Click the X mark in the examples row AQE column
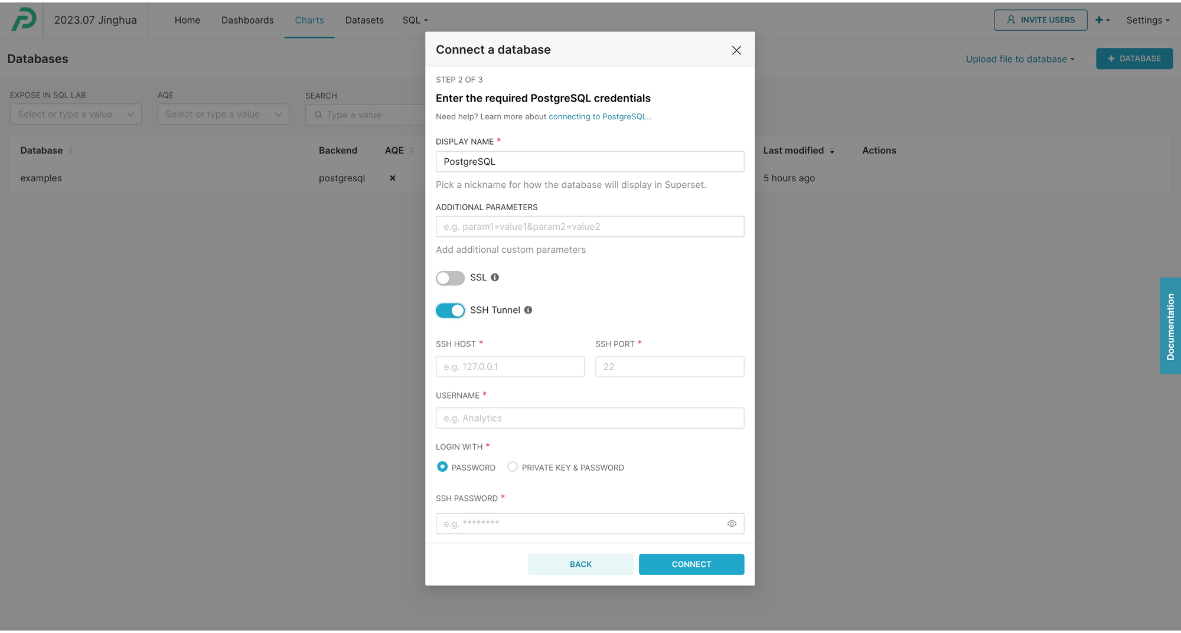1181x633 pixels. click(x=392, y=178)
